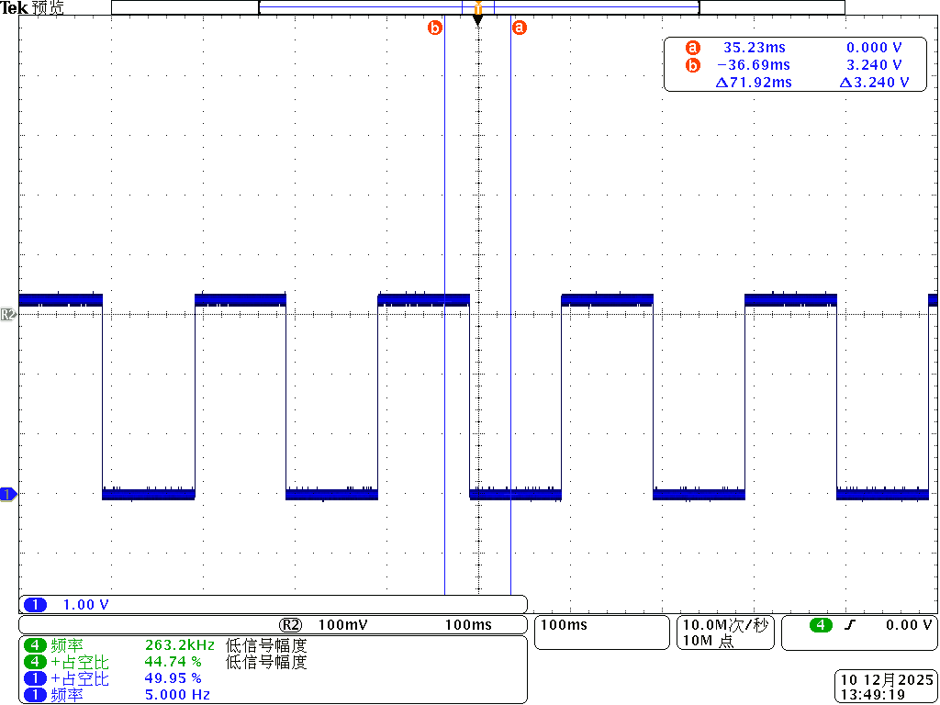Click the channel 1 badge showing 1.00 V

pyautogui.click(x=36, y=605)
